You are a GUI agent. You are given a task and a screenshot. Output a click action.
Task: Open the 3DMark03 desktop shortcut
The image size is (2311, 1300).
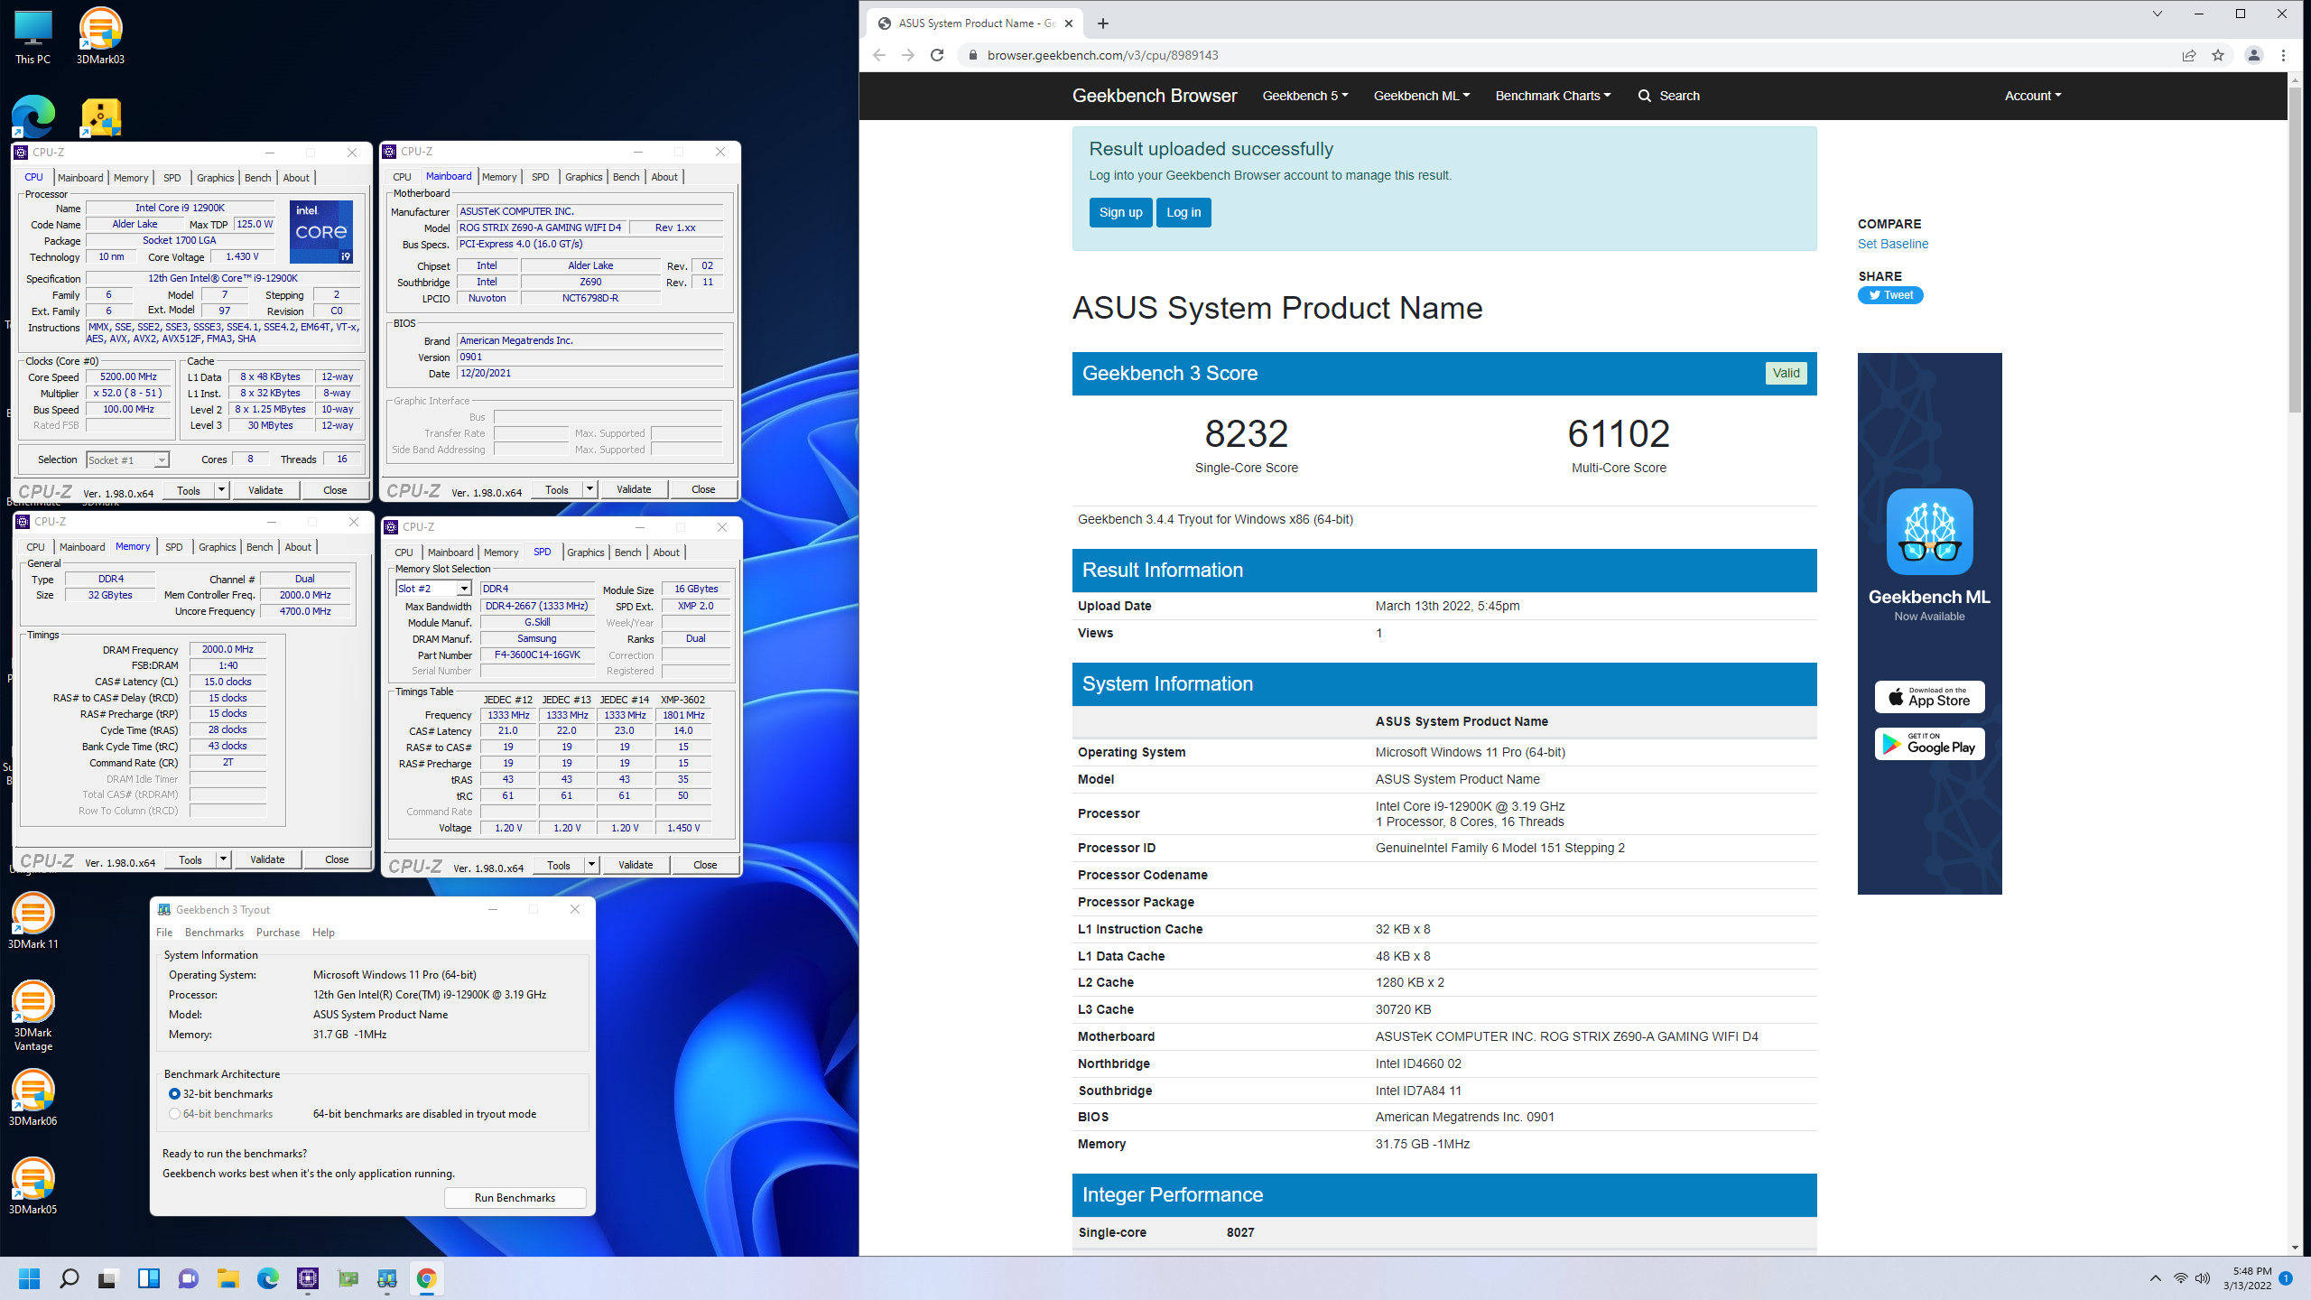coord(100,36)
